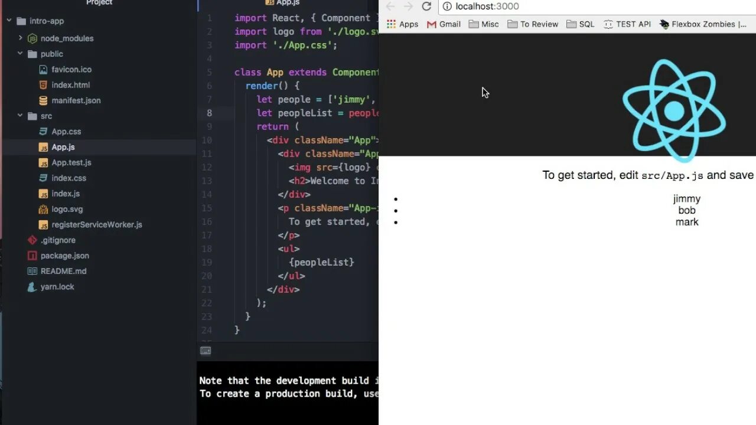
Task: Collapse the src folder chevron
Action: pyautogui.click(x=20, y=116)
